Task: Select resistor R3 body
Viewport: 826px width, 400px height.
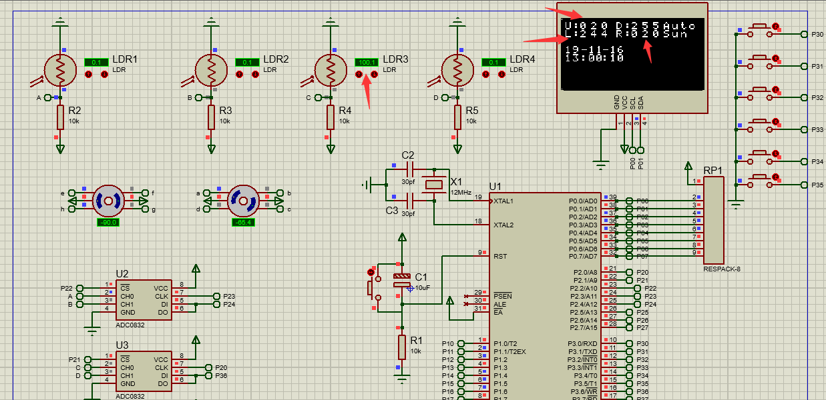Action: click(211, 117)
